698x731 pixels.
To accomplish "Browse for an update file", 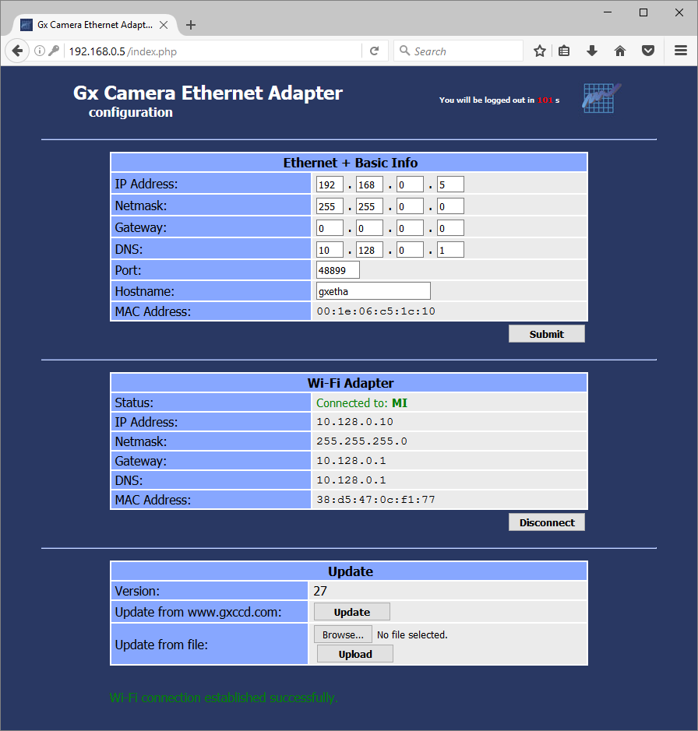I will tap(343, 634).
